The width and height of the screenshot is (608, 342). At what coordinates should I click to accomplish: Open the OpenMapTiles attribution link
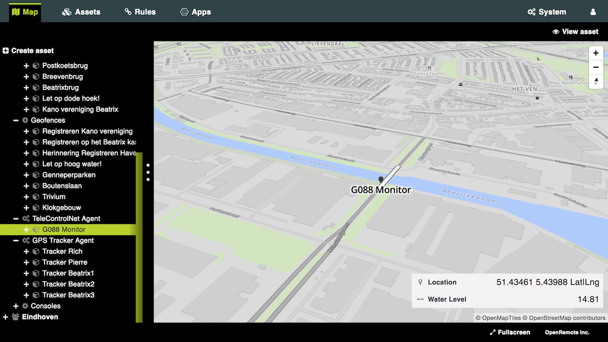pyautogui.click(x=498, y=318)
